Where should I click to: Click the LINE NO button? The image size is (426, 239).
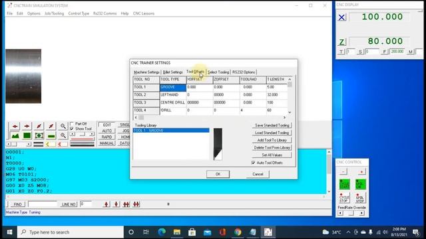point(69,204)
